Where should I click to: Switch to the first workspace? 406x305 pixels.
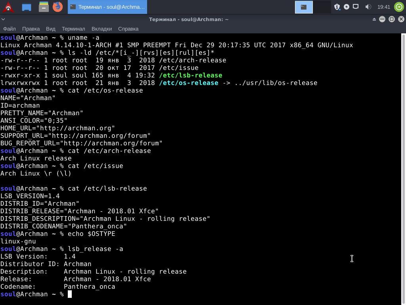tap(304, 7)
